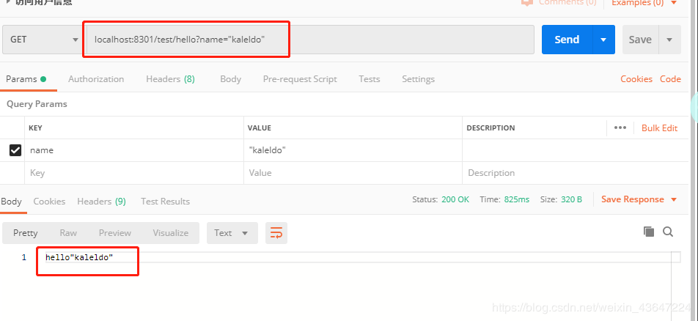
Task: Switch response view to Raw
Action: pyautogui.click(x=68, y=233)
